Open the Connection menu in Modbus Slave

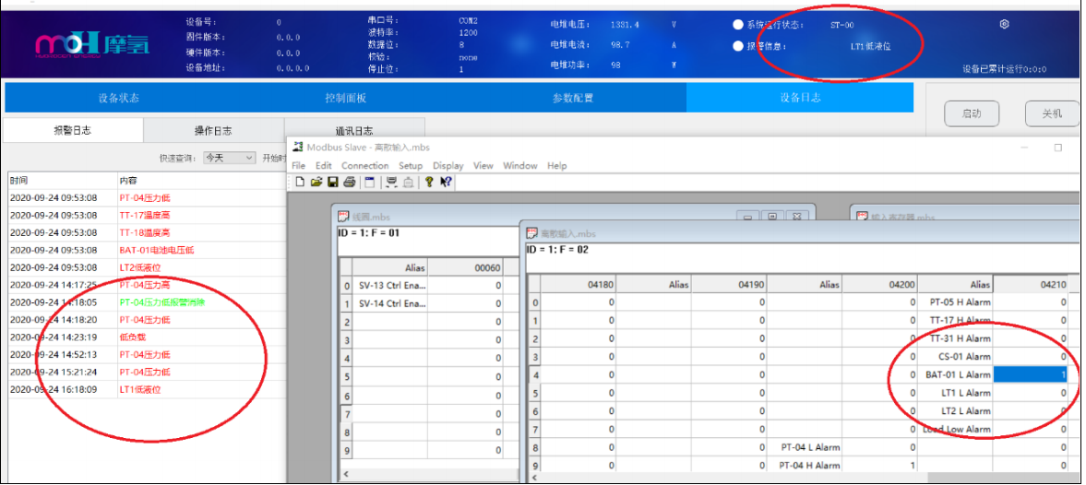tap(365, 166)
